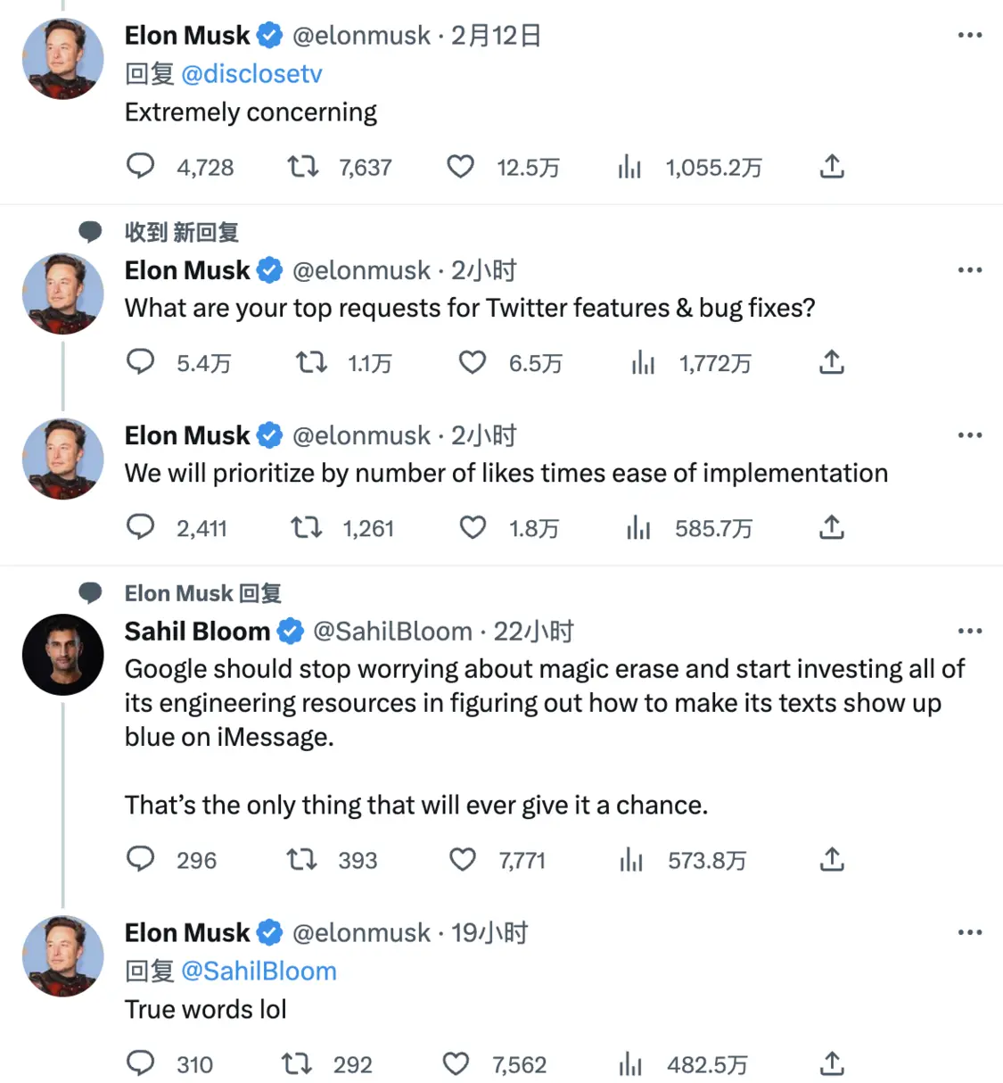
Task: Open the @disclosetv mention link
Action: pos(251,74)
